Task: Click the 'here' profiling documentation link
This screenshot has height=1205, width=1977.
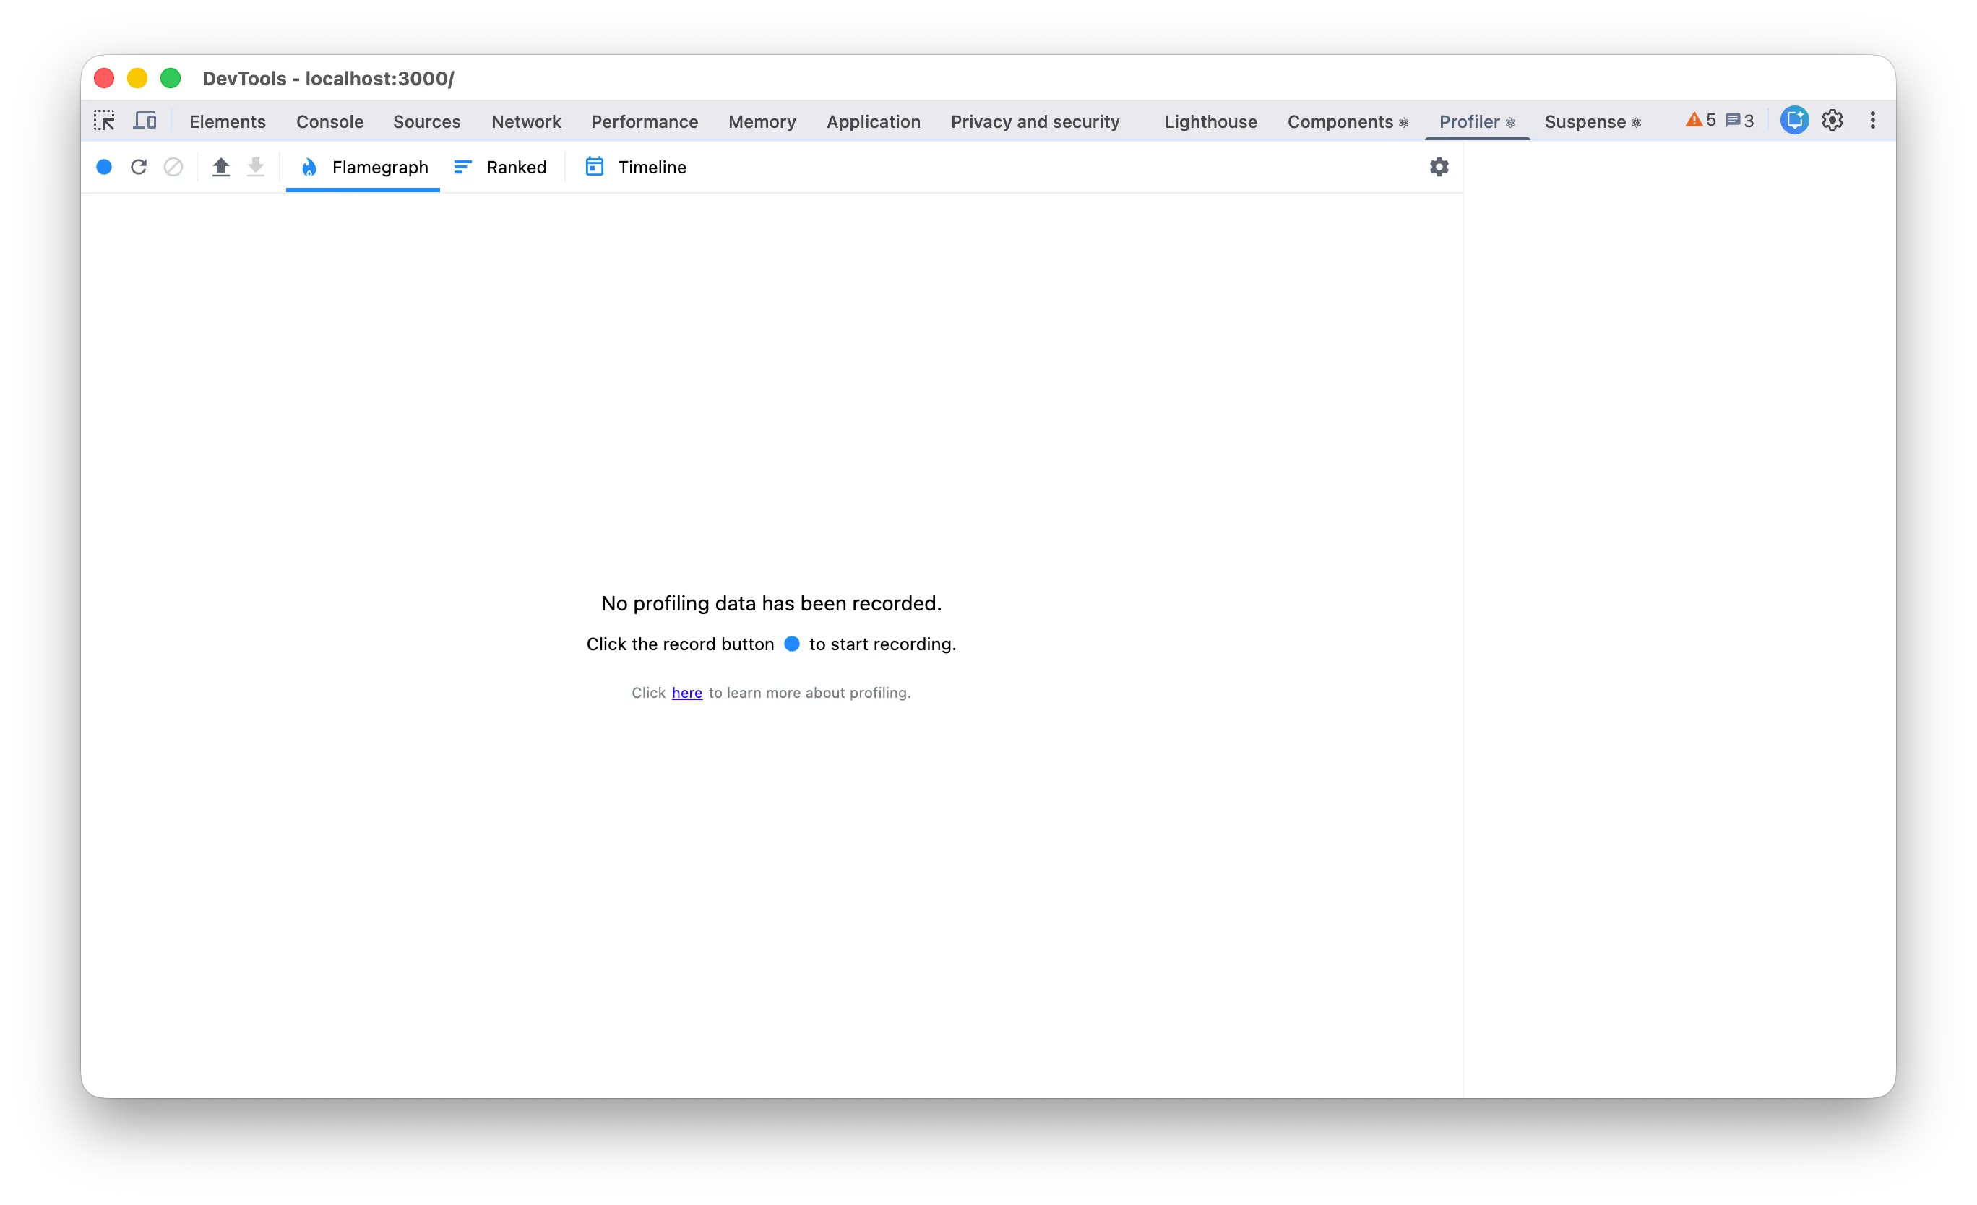Action: 686,693
